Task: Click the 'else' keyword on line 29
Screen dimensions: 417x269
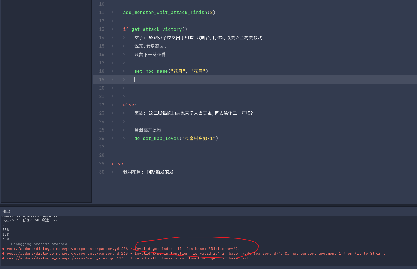Action: click(x=117, y=163)
